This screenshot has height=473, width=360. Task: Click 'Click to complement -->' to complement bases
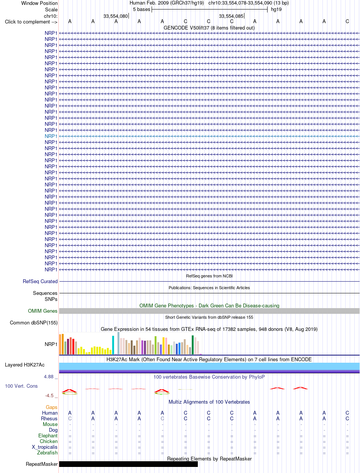31,22
